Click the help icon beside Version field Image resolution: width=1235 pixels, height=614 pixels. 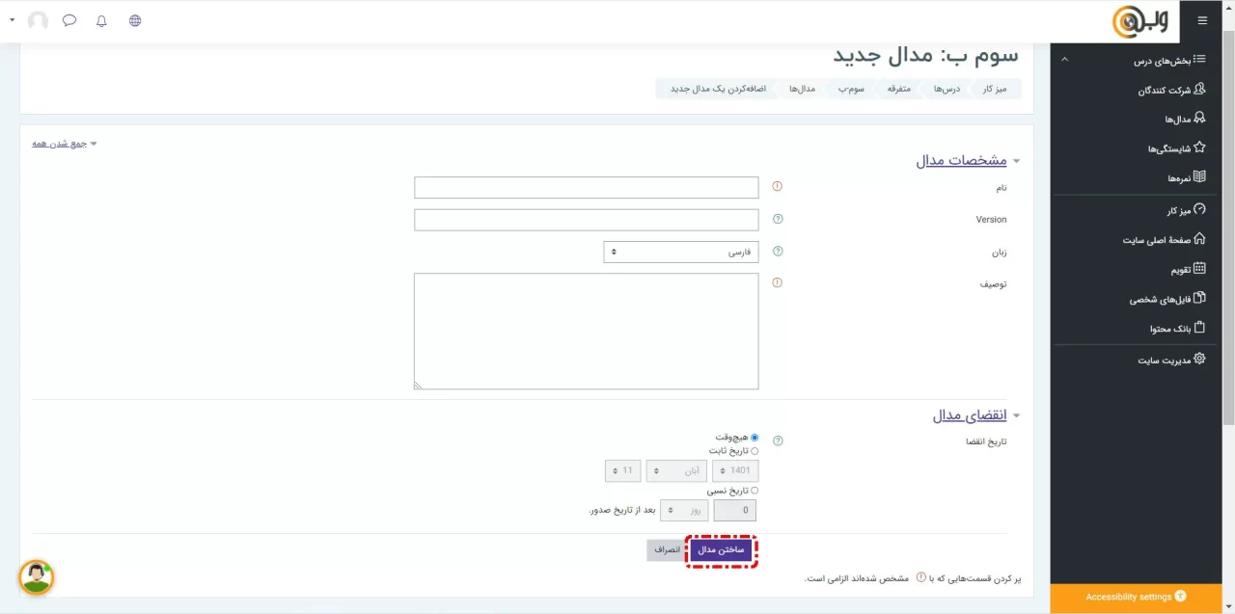pyautogui.click(x=778, y=220)
